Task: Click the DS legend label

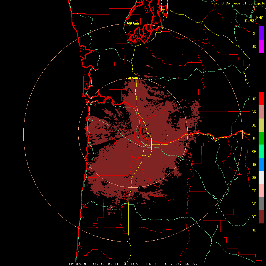Action: (254, 178)
